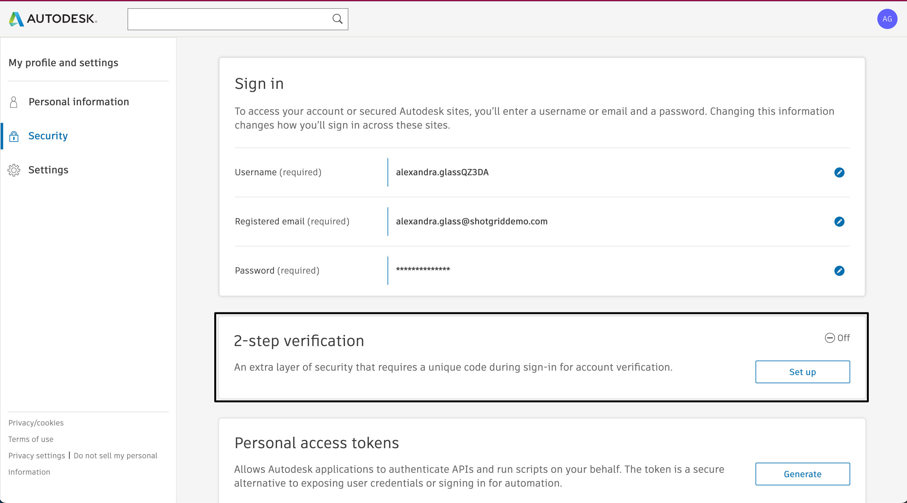Screen dimensions: 907x503
Task: Expand My profile and settings section
Action: point(63,63)
